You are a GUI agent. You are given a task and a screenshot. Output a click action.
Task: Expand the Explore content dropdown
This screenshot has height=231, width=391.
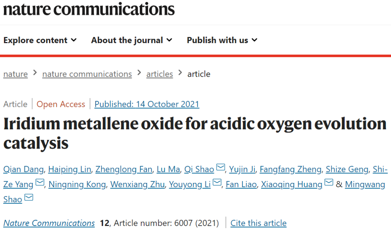(40, 40)
